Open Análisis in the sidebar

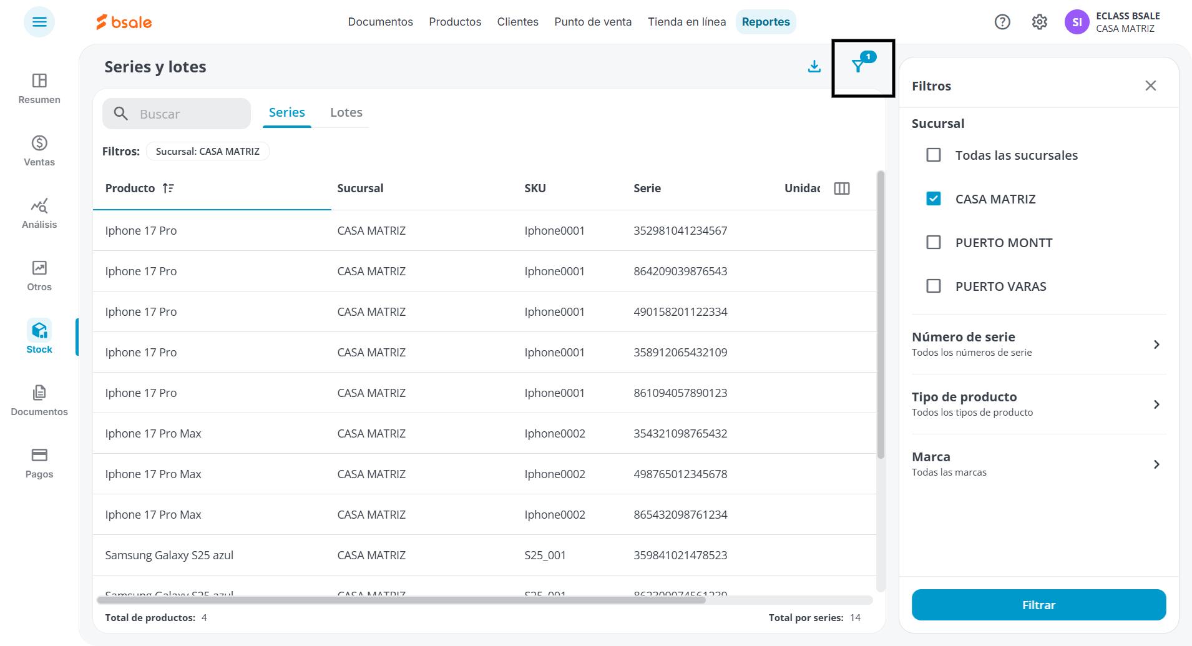coord(39,213)
